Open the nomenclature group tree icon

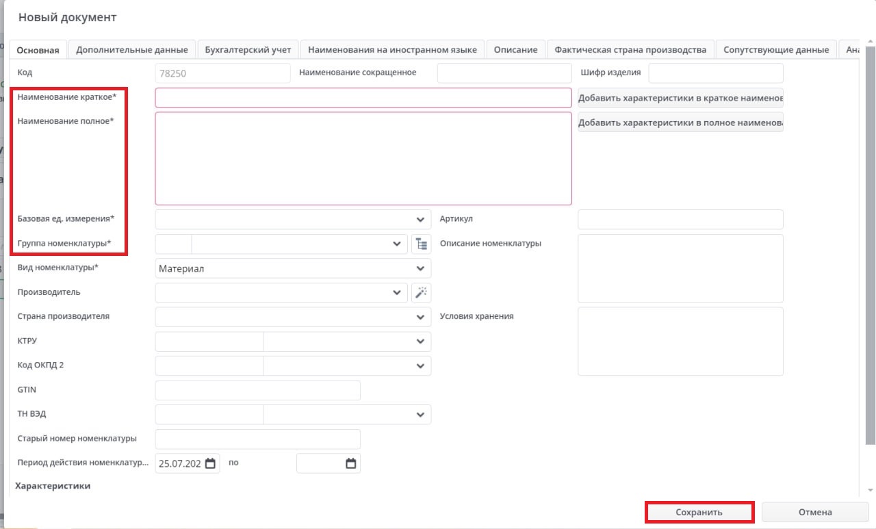(421, 244)
